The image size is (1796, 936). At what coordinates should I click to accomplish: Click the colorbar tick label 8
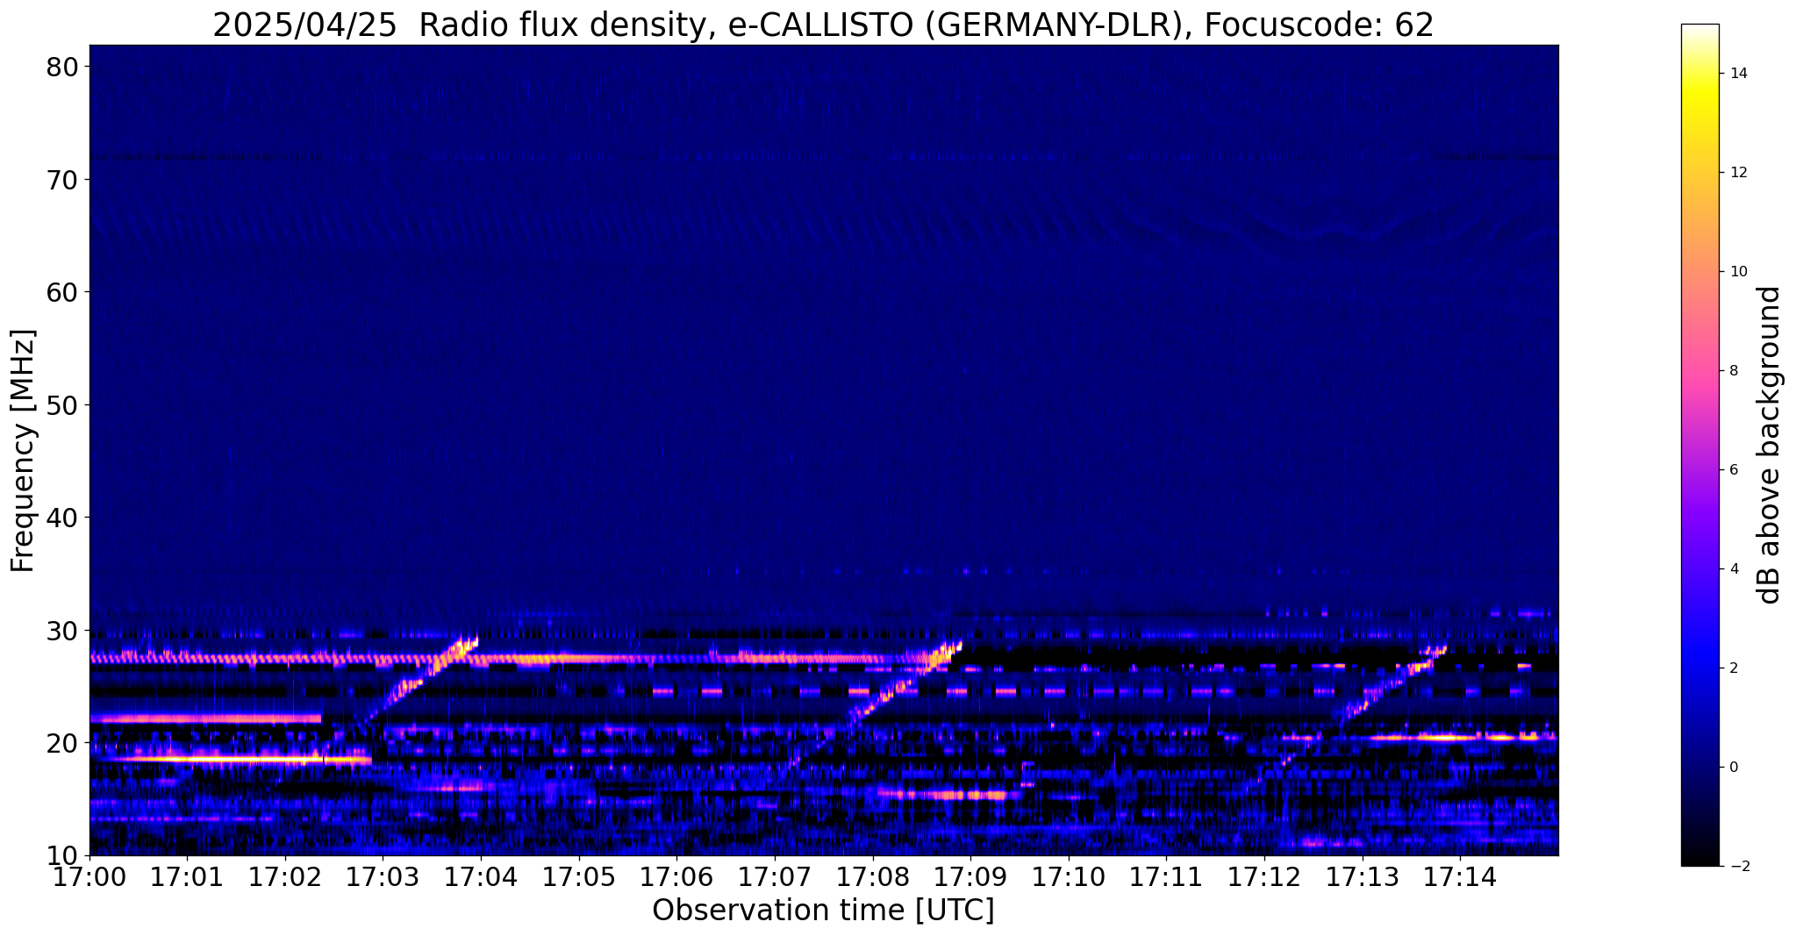(x=1733, y=371)
